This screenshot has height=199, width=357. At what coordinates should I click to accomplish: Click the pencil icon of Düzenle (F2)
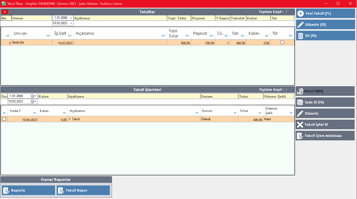301,25
